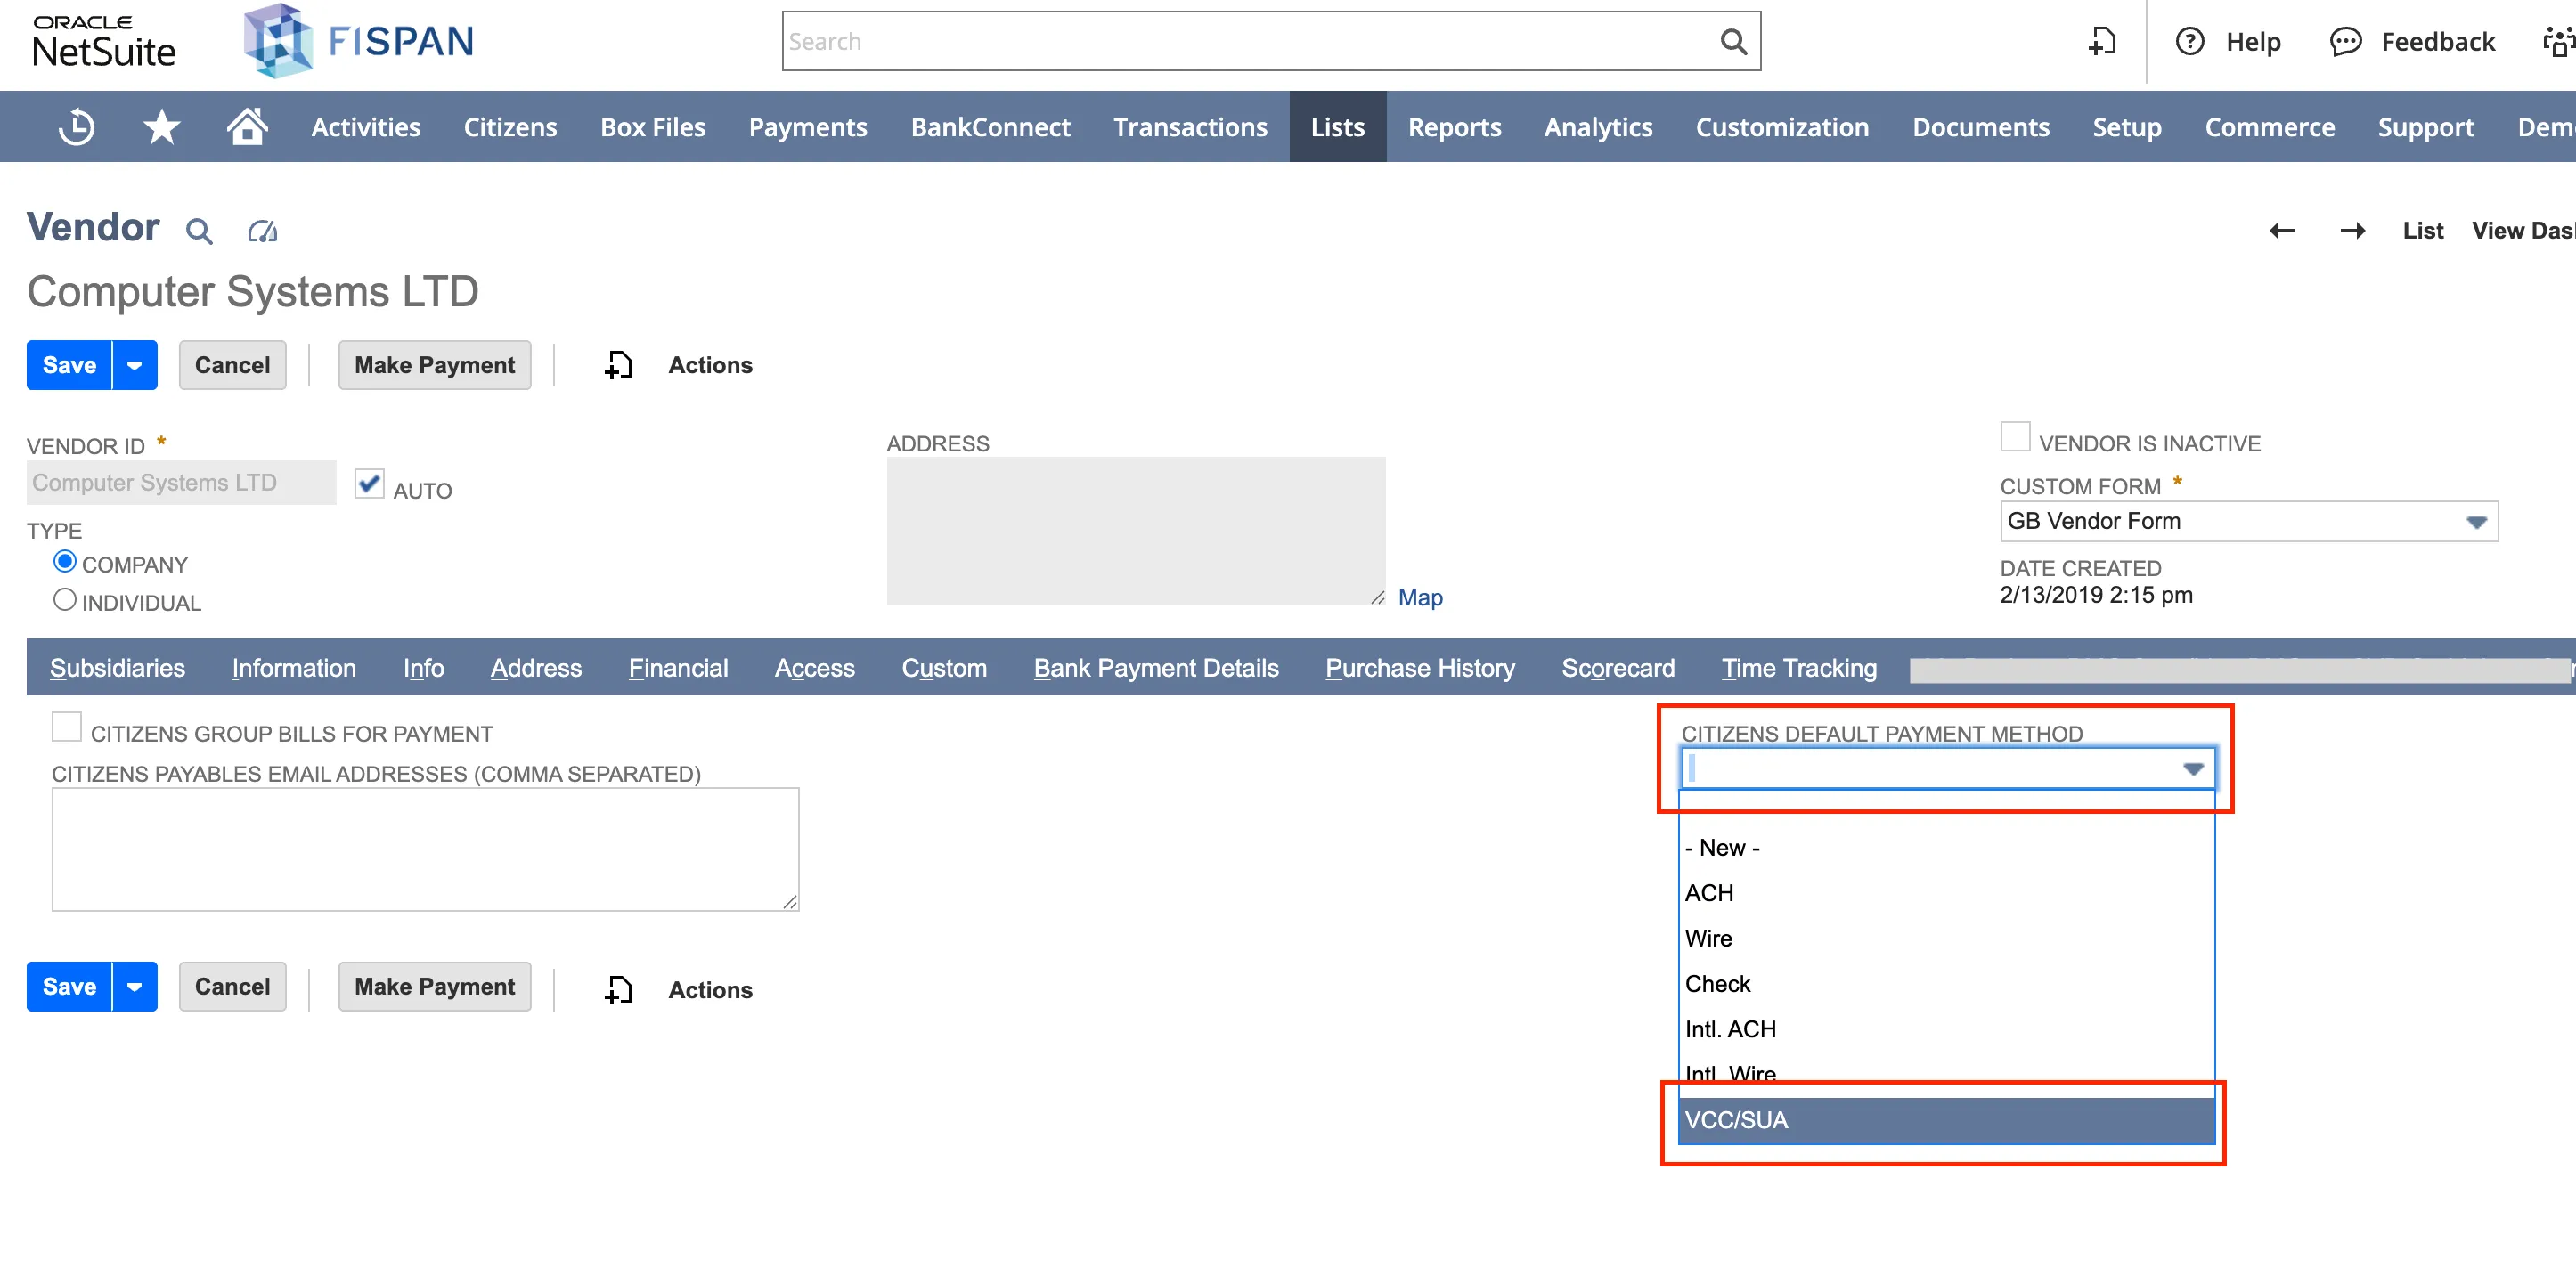Check the Vendor Is Inactive checkbox
This screenshot has height=1284, width=2576.
click(x=2015, y=437)
